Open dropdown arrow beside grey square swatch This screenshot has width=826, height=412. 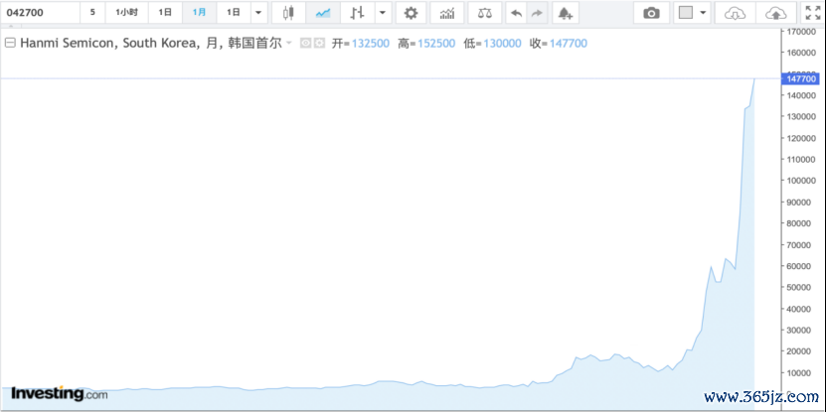point(703,13)
